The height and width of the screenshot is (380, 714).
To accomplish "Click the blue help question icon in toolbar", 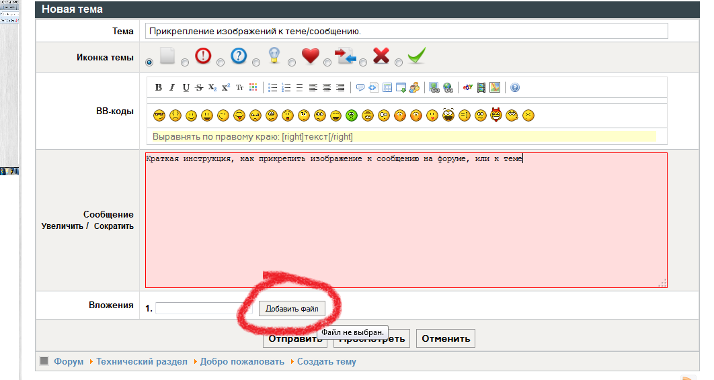I will (515, 87).
